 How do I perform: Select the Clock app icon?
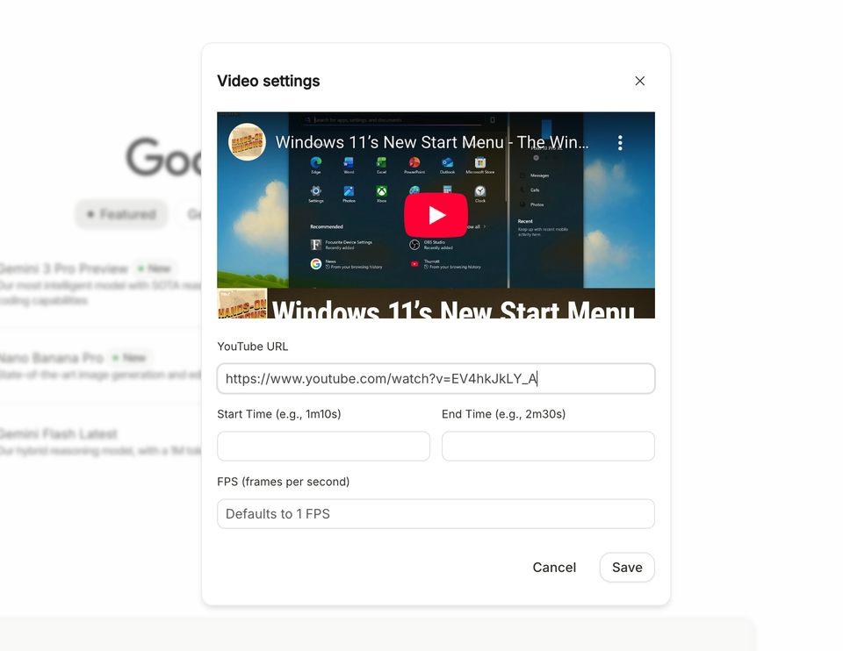(x=480, y=190)
